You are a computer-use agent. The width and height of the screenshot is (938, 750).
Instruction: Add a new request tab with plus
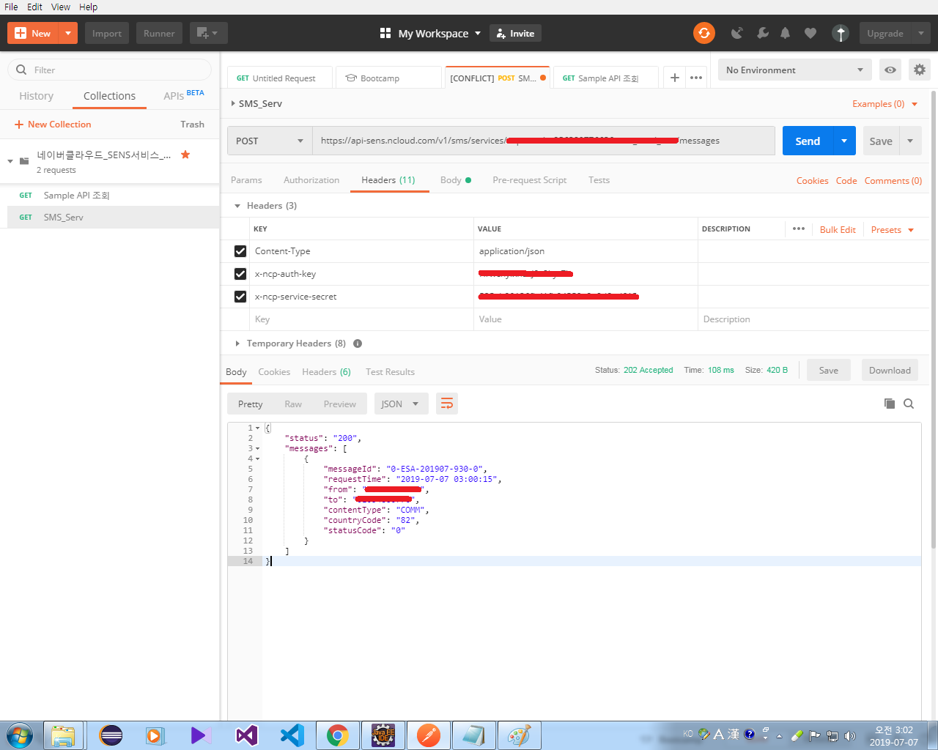tap(675, 78)
